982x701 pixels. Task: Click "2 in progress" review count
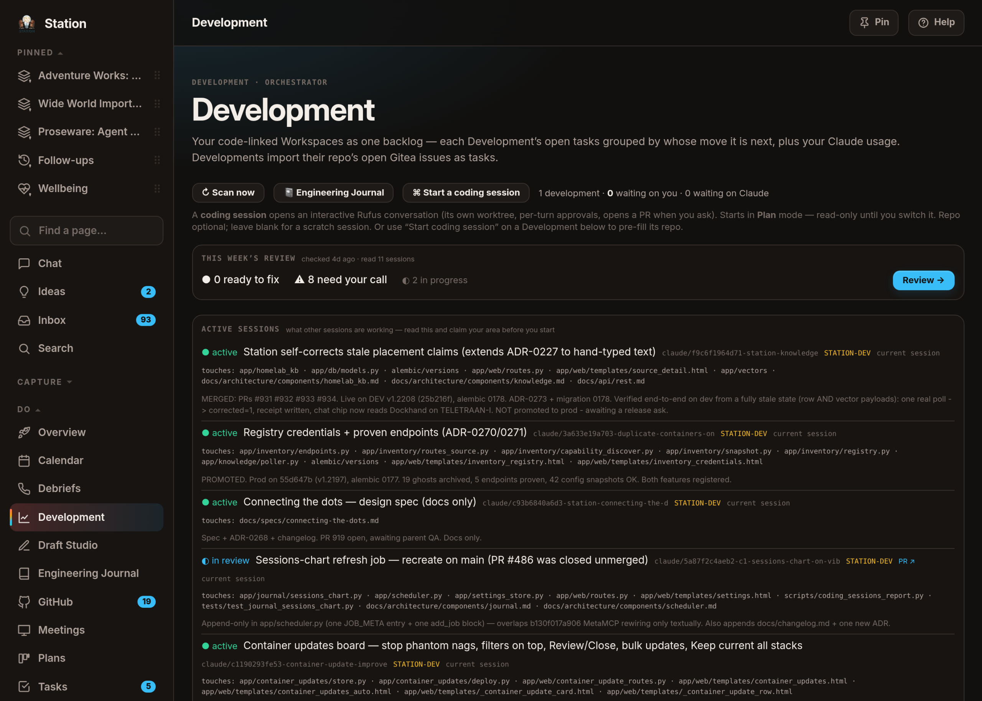pos(435,281)
